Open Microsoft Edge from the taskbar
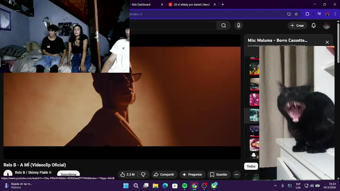The image size is (340, 191). coord(165,186)
